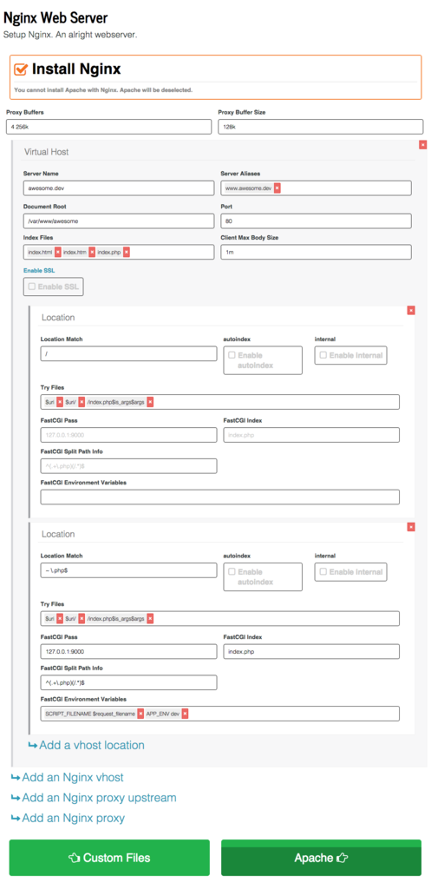Remove index.php tag from Index Files
This screenshot has width=431, height=889.
[x=127, y=252]
